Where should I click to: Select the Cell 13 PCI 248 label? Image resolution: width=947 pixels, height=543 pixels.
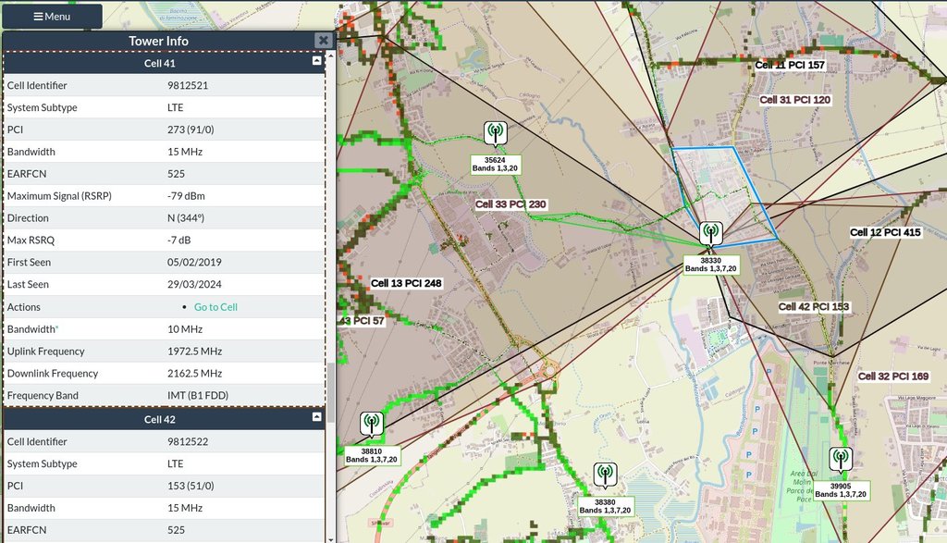(406, 283)
